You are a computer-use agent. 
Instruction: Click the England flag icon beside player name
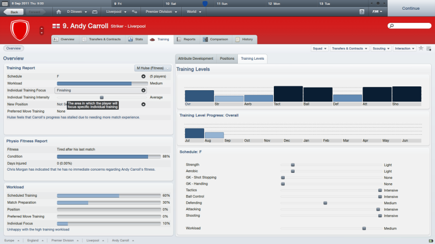56,26
